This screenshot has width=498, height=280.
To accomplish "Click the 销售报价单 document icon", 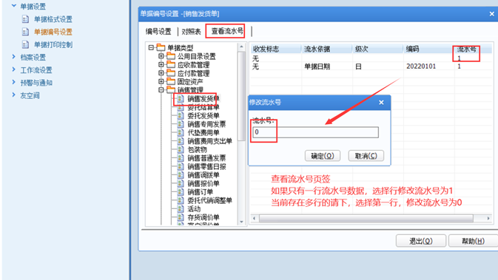I will [181, 183].
